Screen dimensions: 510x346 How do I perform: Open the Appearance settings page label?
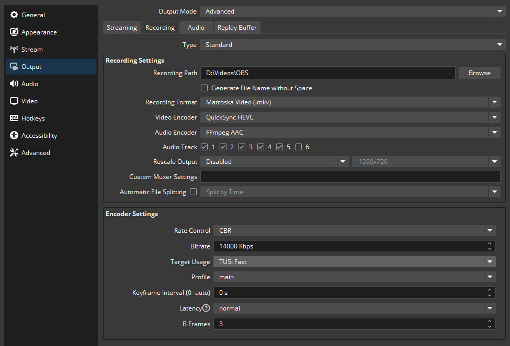(39, 32)
